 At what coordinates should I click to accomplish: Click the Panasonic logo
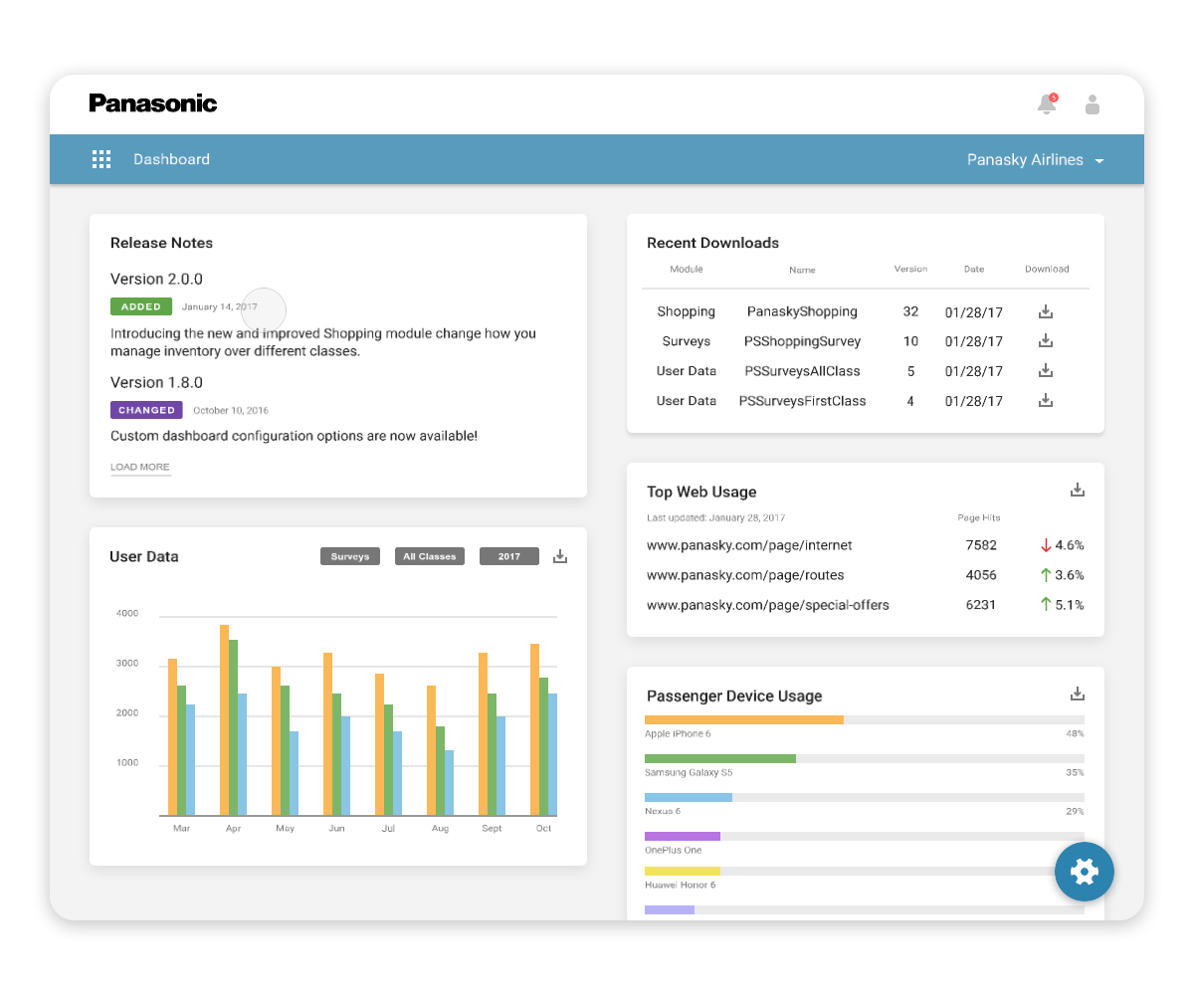(153, 103)
